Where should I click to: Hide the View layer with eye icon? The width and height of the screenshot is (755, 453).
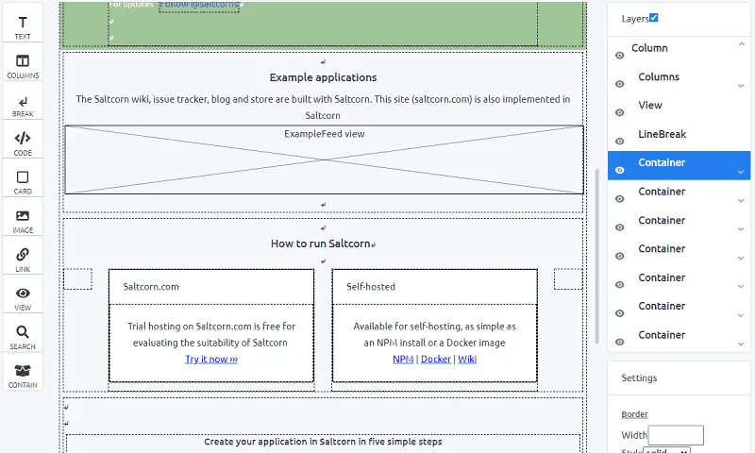tap(619, 112)
